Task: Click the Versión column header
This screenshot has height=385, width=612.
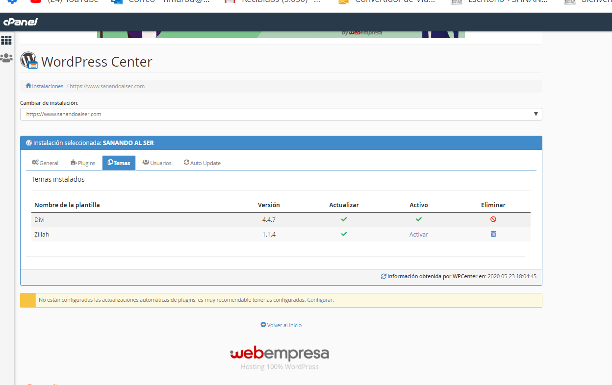Action: coord(269,205)
